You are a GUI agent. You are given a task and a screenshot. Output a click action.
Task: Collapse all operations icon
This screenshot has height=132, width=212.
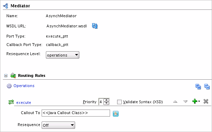(207, 86)
